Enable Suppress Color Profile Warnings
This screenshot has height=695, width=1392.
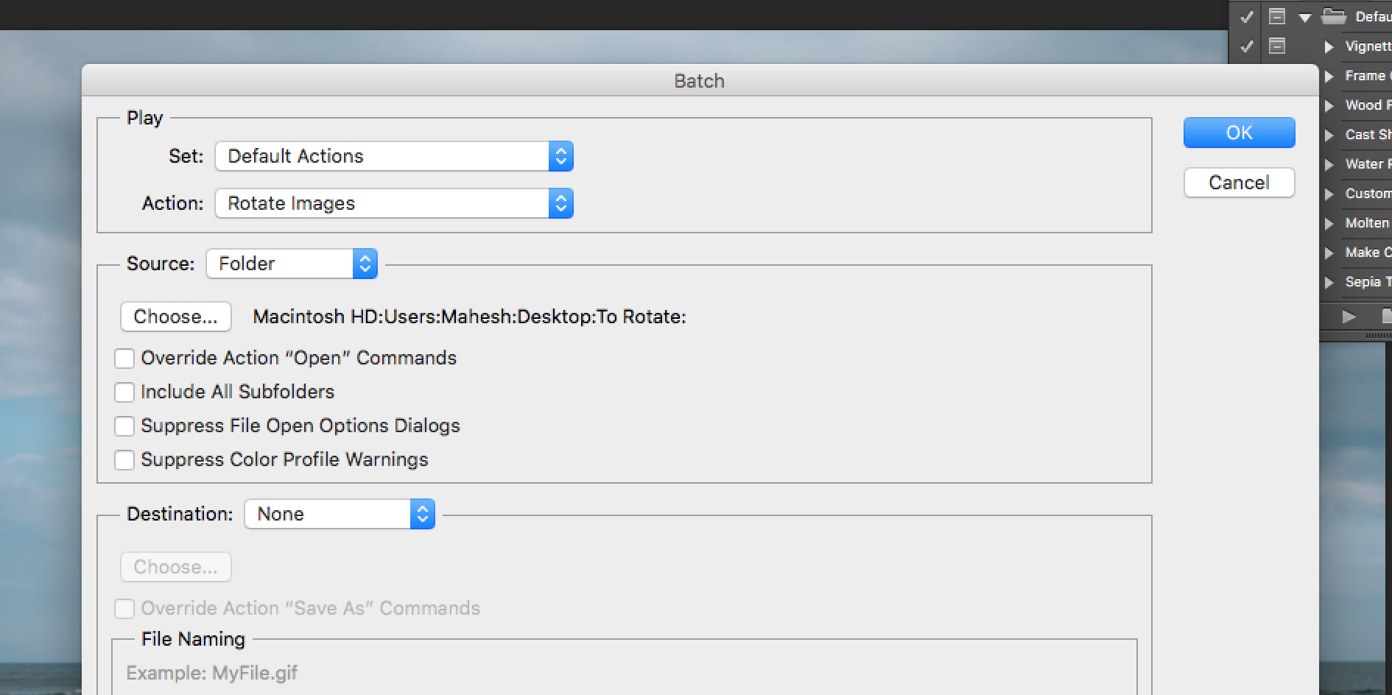coord(124,460)
